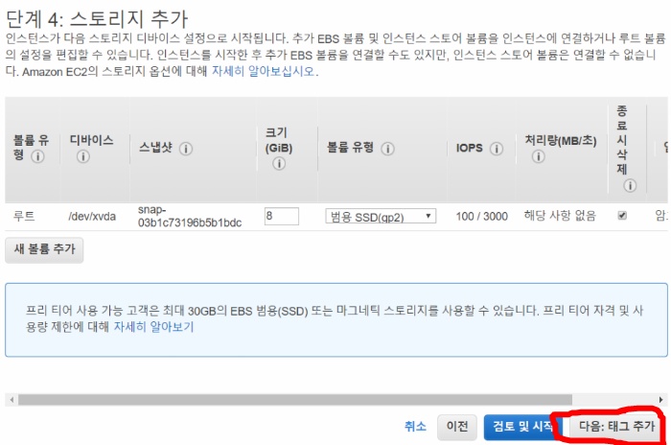The image size is (671, 445).
Task: Click info icon under 종료 시 삭제 header
Action: pyautogui.click(x=630, y=185)
